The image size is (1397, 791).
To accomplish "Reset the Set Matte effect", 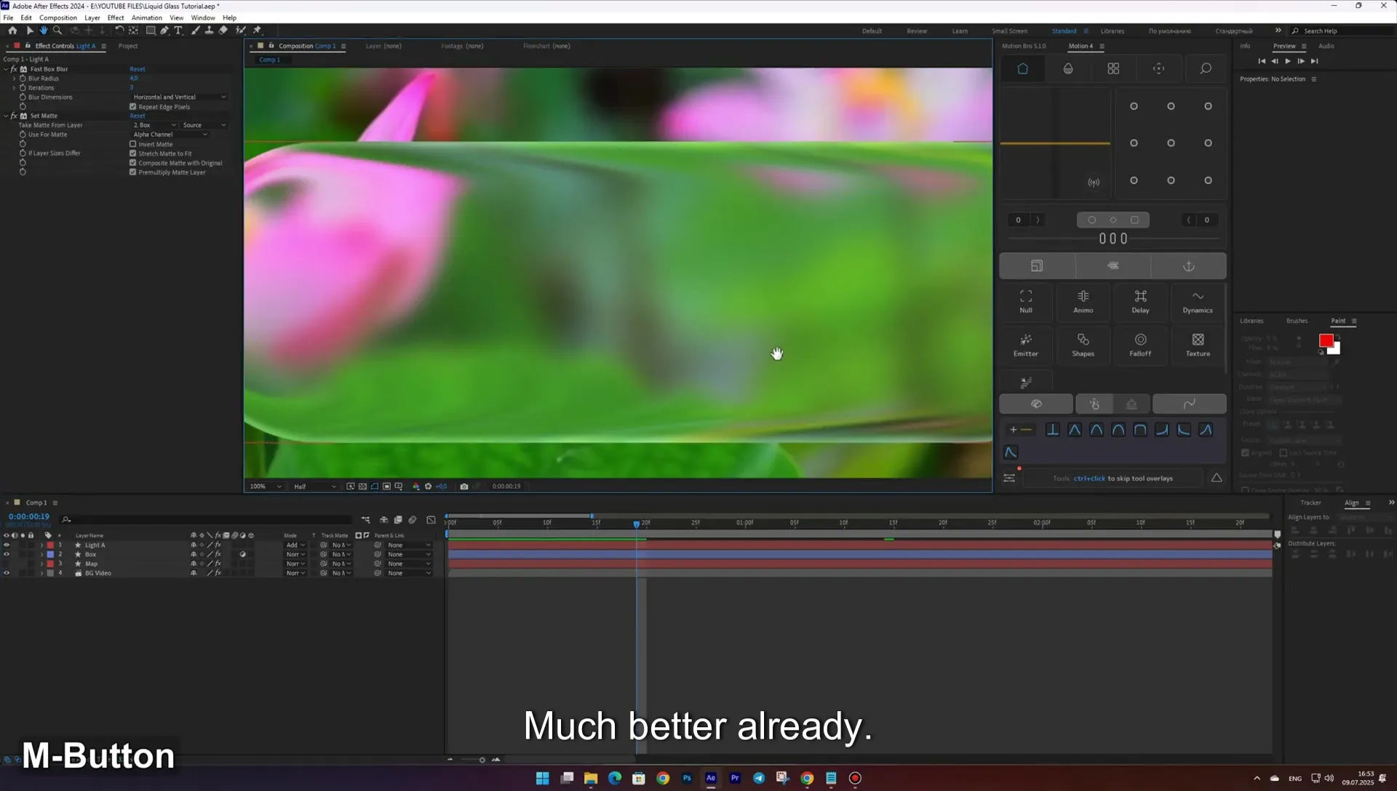I will (138, 116).
